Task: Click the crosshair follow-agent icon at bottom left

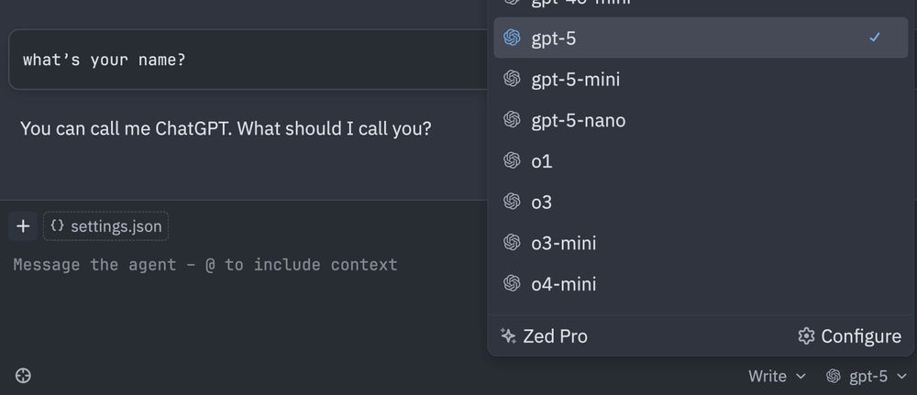Action: [x=23, y=376]
